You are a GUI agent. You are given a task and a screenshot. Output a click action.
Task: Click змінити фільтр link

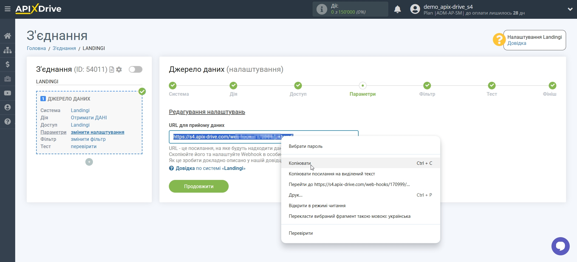point(88,139)
